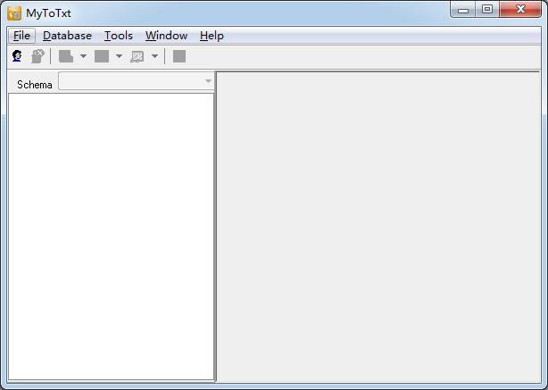
Task: Minimize the MyToTxt window
Action: (x=463, y=10)
